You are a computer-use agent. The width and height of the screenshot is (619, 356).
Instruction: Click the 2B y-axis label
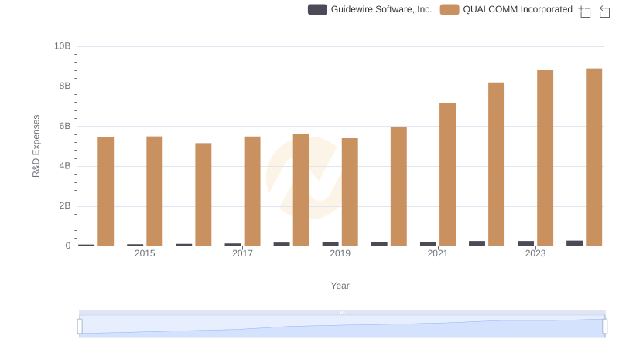tap(65, 205)
